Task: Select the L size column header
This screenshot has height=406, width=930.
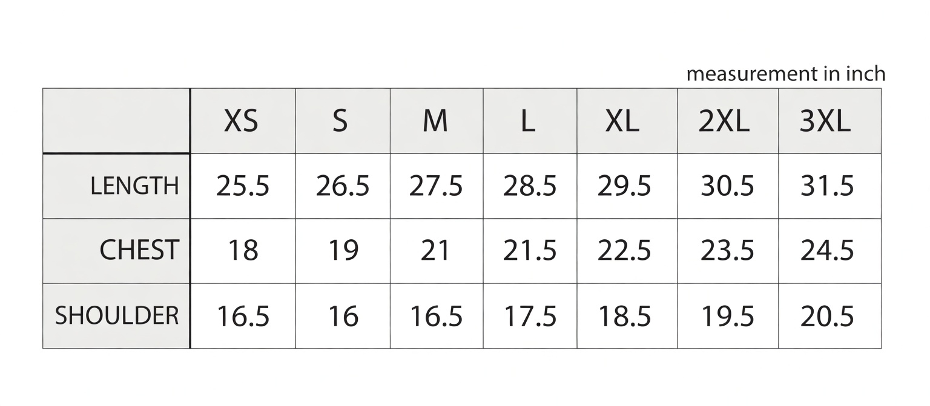Action: point(529,121)
